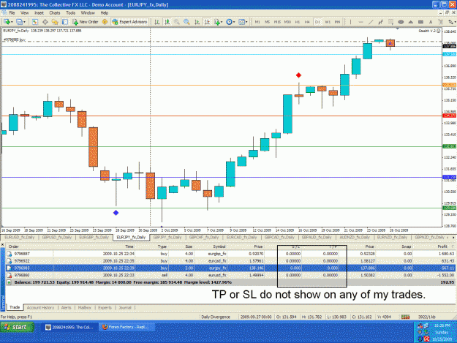Open the Windows start button
457x343 pixels.
[x=18, y=327]
